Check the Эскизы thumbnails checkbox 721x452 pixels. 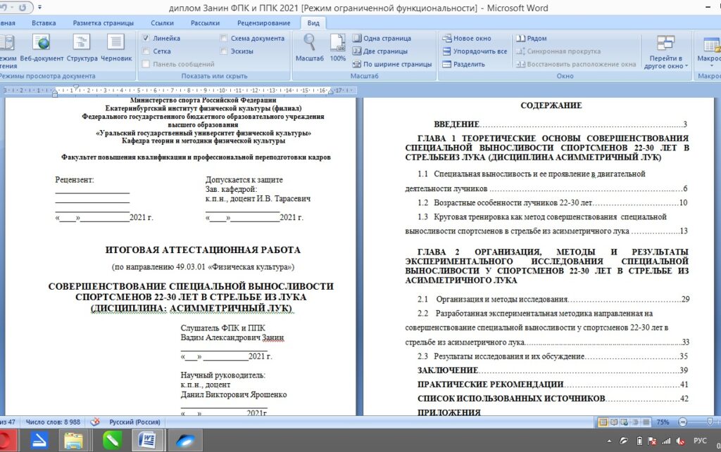[x=224, y=51]
